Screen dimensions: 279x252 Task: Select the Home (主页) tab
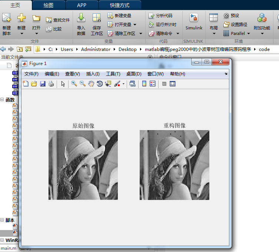coord(15,5)
